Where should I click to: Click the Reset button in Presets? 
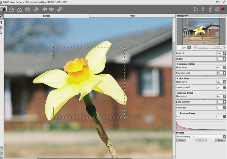(221, 140)
